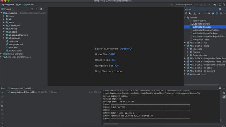Click Locate file target icon in Project panel
Viewport: 226px width, 127px height.
coord(32,9)
